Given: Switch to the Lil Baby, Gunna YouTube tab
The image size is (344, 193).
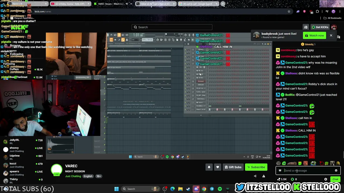Looking at the screenshot, I should pos(71,4).
